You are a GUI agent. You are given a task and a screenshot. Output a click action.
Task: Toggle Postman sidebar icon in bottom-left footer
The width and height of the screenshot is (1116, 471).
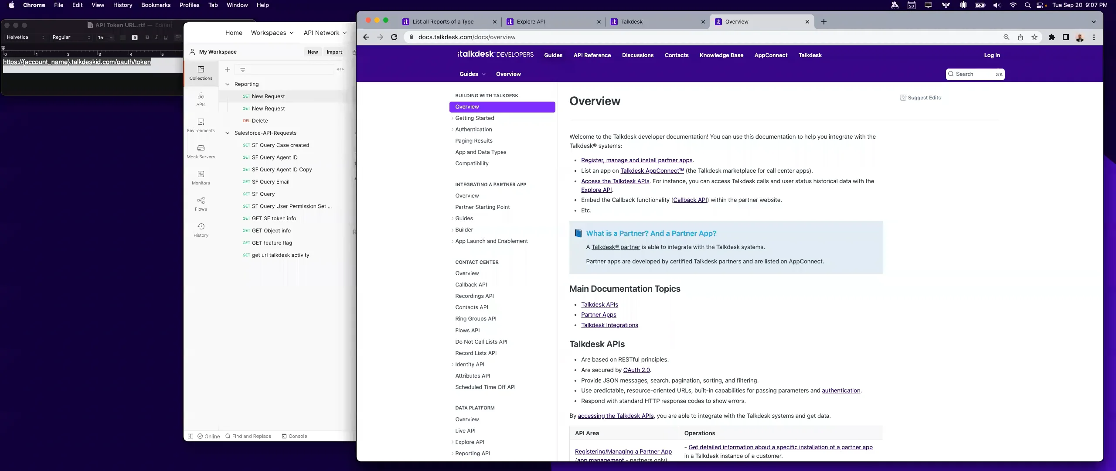(191, 436)
